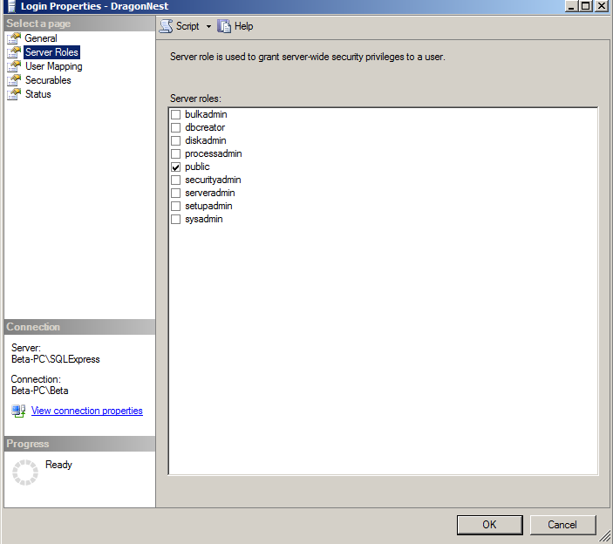Viewport: 613px width, 544px height.
Task: Check the securityadmin role checkbox
Action: click(176, 180)
